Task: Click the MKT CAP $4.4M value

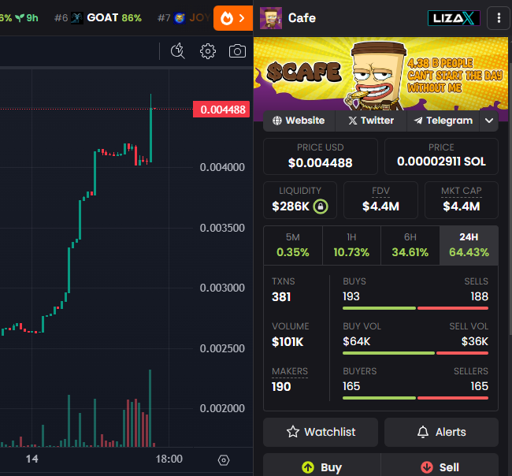Action: [x=462, y=206]
